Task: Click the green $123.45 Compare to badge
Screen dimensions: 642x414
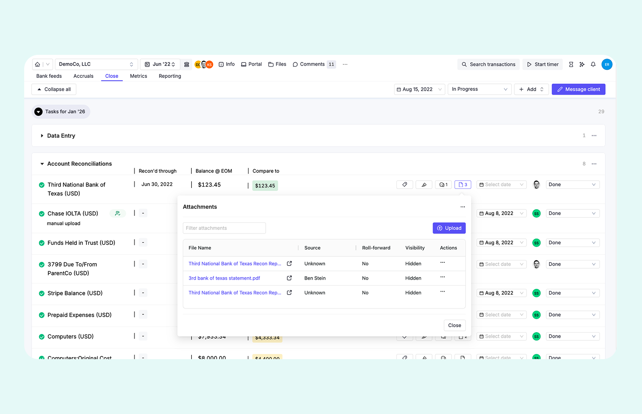Action: point(265,186)
